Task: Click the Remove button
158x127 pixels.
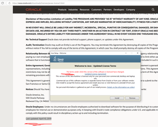Action: [x=132, y=98]
